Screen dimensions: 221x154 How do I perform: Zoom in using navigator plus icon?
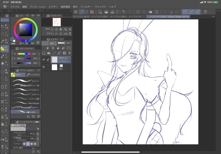point(57,29)
